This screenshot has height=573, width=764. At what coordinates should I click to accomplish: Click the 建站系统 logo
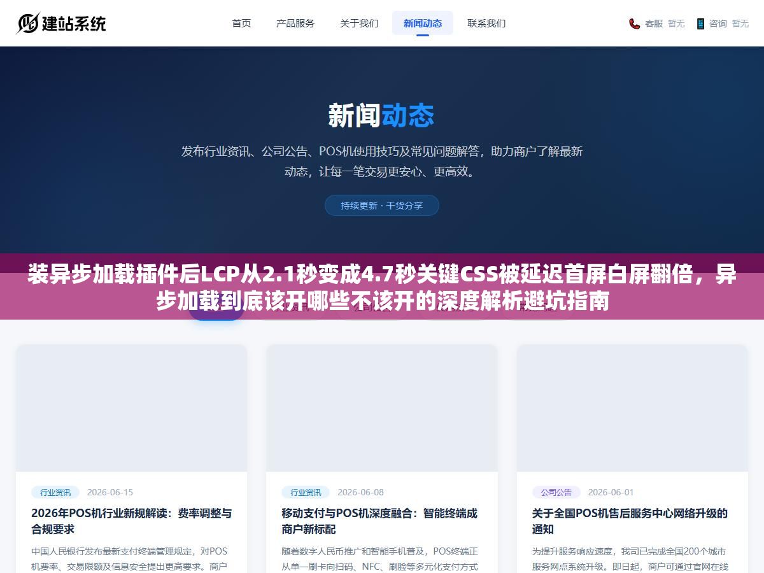pos(61,24)
